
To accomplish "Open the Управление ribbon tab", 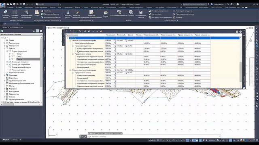I will [x=68, y=7].
